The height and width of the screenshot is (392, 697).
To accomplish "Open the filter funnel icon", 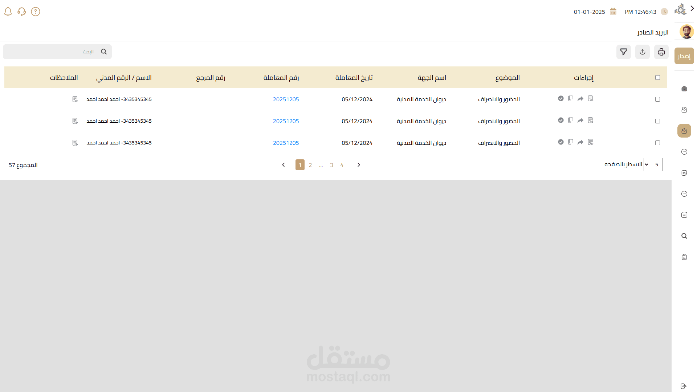I will coord(623,52).
